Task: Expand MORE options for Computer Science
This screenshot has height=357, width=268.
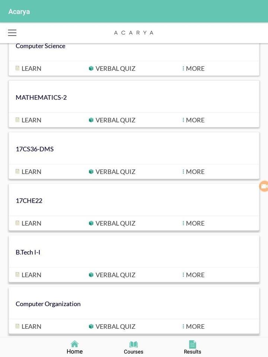Action: [194, 68]
